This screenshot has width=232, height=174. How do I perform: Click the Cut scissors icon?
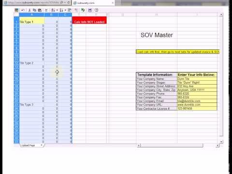29,10
